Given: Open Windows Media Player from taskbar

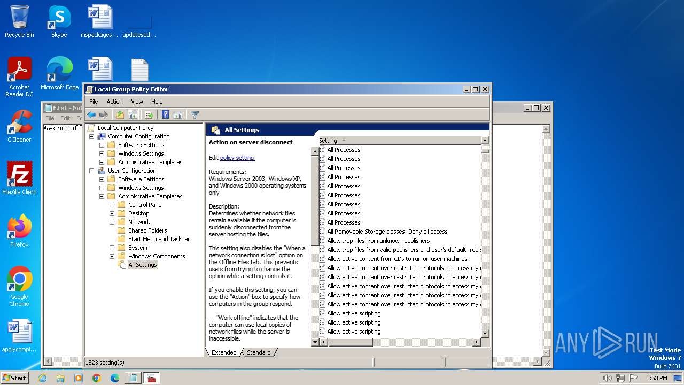Looking at the screenshot, I should (x=79, y=378).
